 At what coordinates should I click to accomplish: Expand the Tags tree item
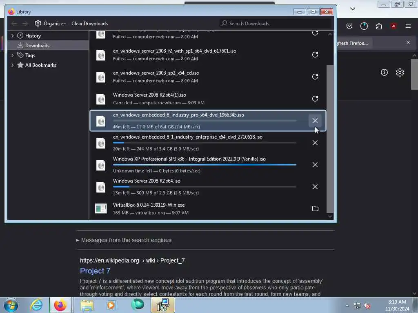tap(12, 55)
